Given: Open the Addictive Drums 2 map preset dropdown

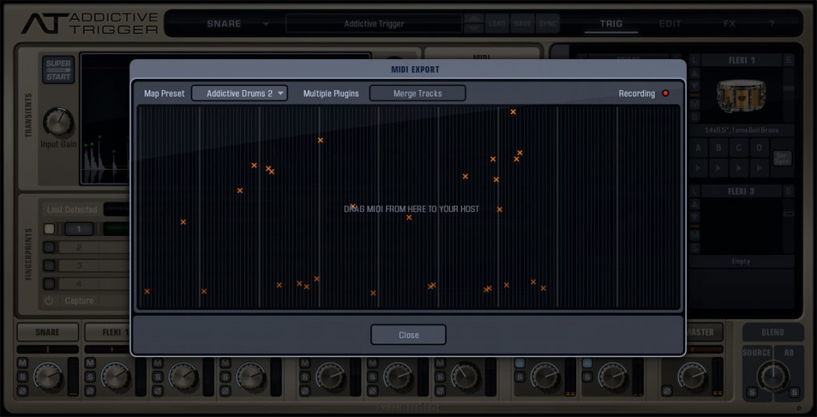Looking at the screenshot, I should tap(239, 93).
